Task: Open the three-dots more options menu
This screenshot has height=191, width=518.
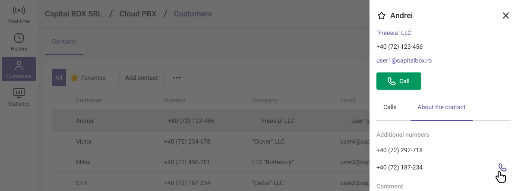Action: (x=177, y=78)
